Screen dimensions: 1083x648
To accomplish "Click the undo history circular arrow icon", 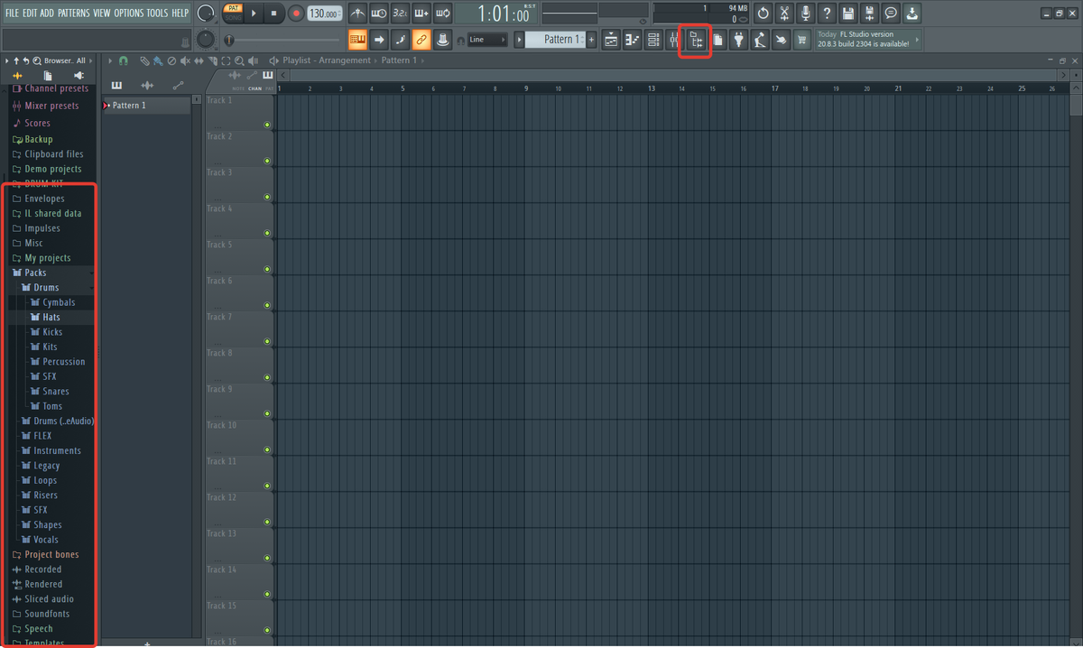I will 764,14.
